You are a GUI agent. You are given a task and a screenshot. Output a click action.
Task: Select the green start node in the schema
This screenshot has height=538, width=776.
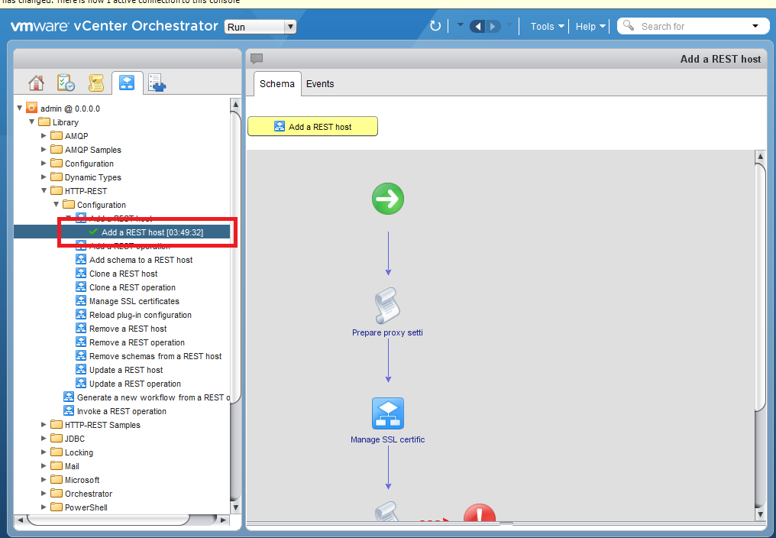(x=387, y=199)
